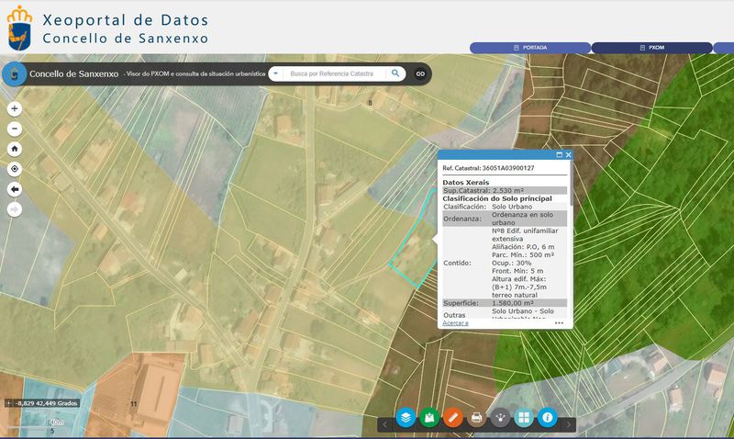Open the share network widget
Viewport: 734px width, 439px height.
pyautogui.click(x=500, y=418)
